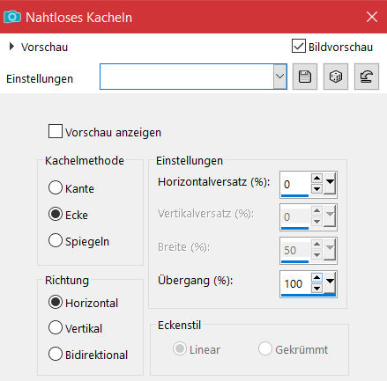
Task: Increase Horizontalversatz with the up arrow
Action: point(316,179)
